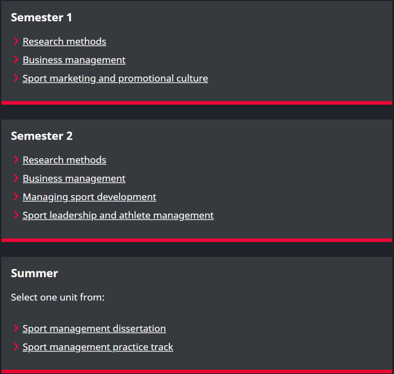Click red chevron beside Semester 1 Business management

(x=16, y=60)
